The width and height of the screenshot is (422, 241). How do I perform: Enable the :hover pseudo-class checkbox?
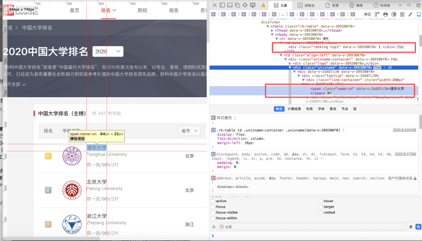320,201
